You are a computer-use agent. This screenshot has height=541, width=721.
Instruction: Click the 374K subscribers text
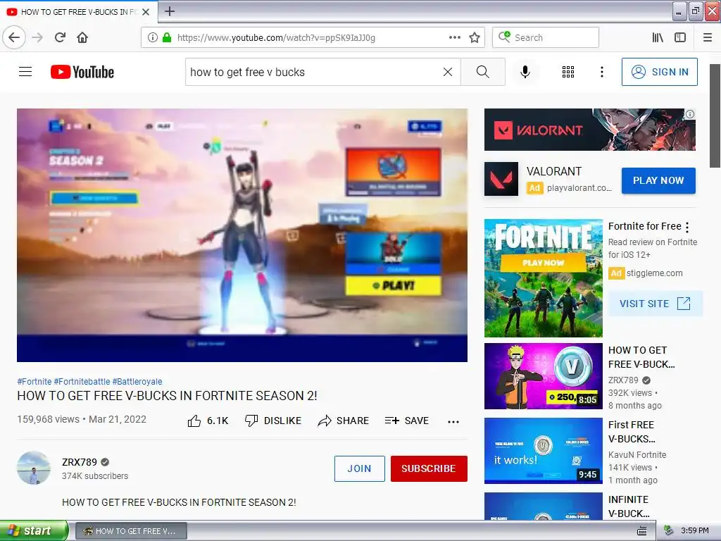[x=95, y=476]
